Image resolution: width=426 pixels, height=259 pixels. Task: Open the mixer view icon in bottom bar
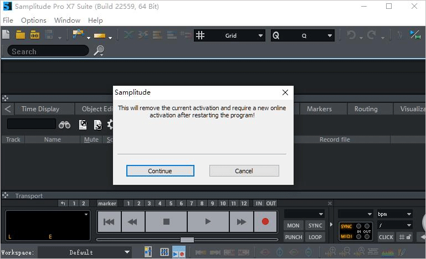click(x=148, y=252)
